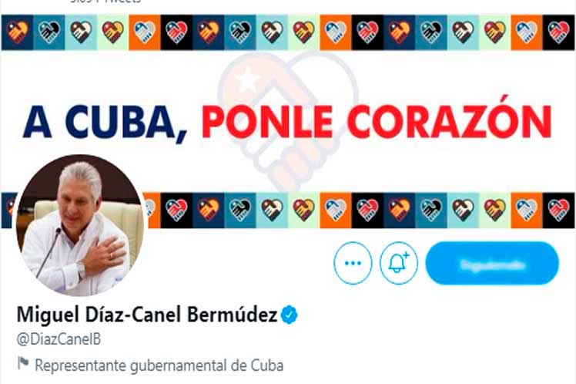Select first orange heart tile in top banner row
Screen dimensions: 576x384
(145, 32)
